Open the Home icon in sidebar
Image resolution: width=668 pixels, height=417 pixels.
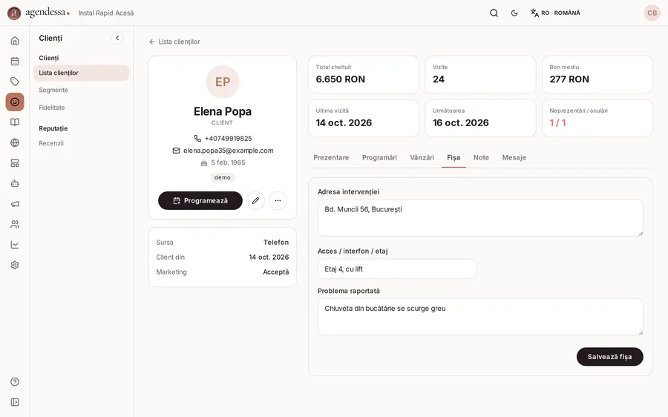[15, 41]
